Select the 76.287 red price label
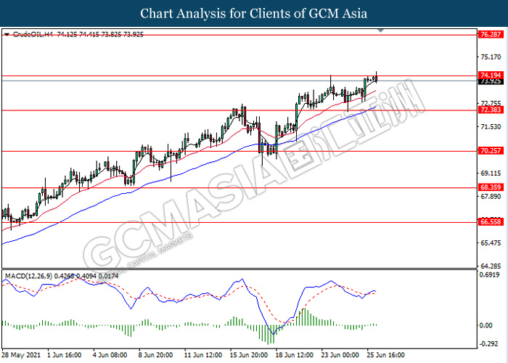 pyautogui.click(x=491, y=34)
